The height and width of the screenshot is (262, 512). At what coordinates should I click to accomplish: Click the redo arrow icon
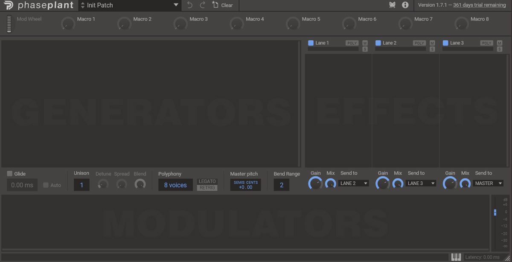[202, 5]
